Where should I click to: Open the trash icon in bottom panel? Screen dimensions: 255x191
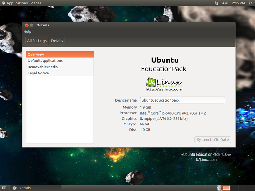219,188
